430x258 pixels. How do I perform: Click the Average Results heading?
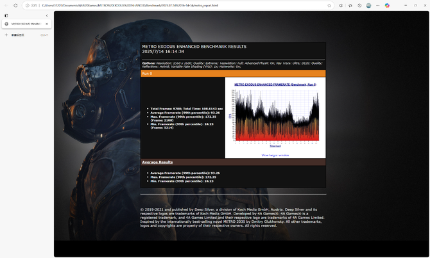[x=157, y=162]
